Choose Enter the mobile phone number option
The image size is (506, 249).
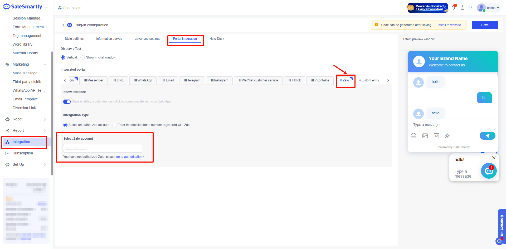point(114,125)
